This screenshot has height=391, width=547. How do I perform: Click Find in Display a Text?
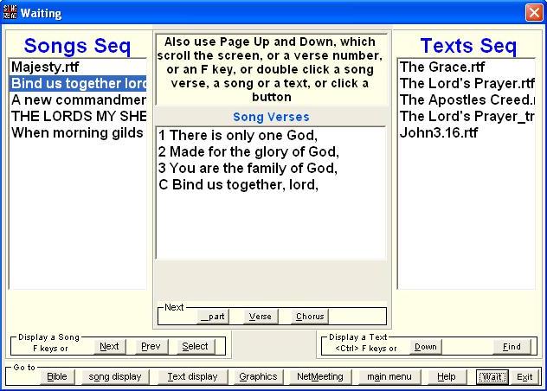click(512, 347)
